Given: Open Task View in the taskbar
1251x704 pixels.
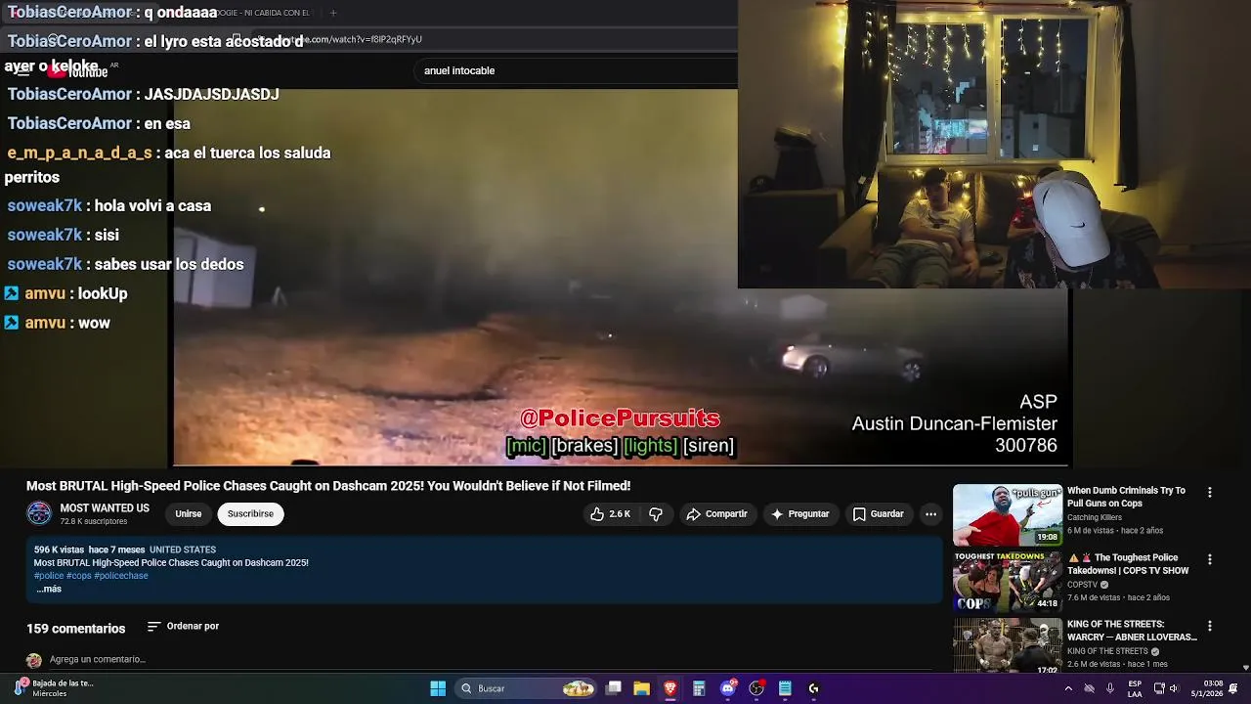Looking at the screenshot, I should [x=614, y=688].
